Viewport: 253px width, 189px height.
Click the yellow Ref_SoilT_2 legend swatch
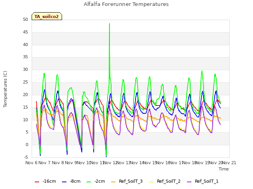[x=151, y=182]
